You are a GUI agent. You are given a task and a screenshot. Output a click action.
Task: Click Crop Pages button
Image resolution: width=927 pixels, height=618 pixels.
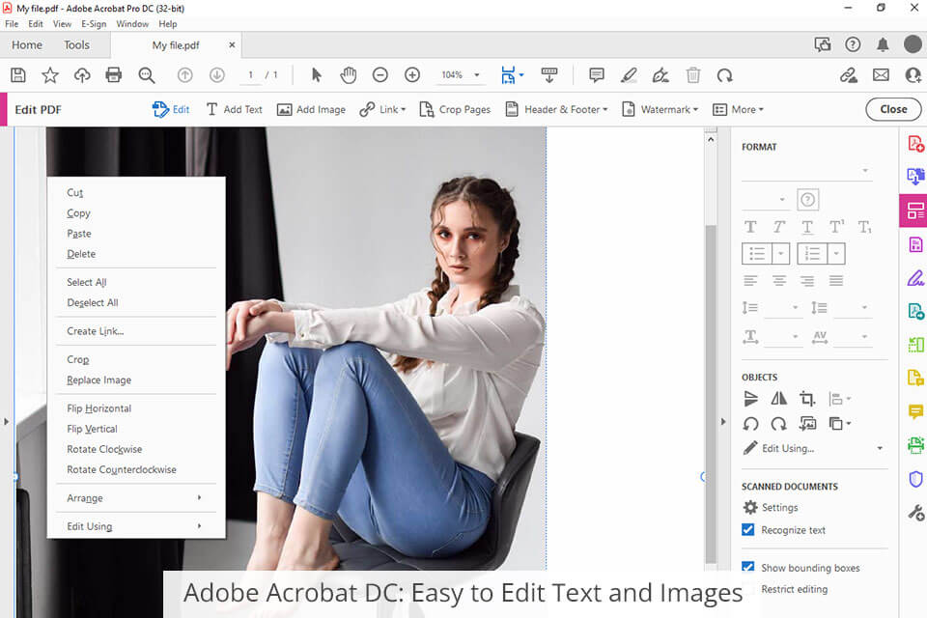point(455,109)
